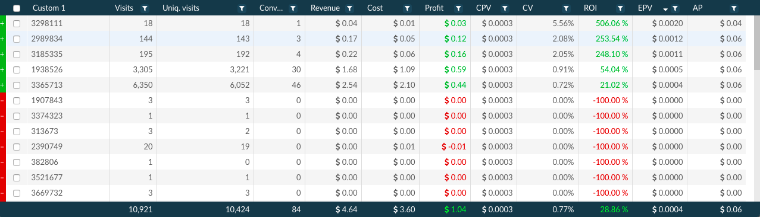Expand the Conv... column filter dropdown
Image resolution: width=760 pixels, height=217 pixels.
click(293, 8)
